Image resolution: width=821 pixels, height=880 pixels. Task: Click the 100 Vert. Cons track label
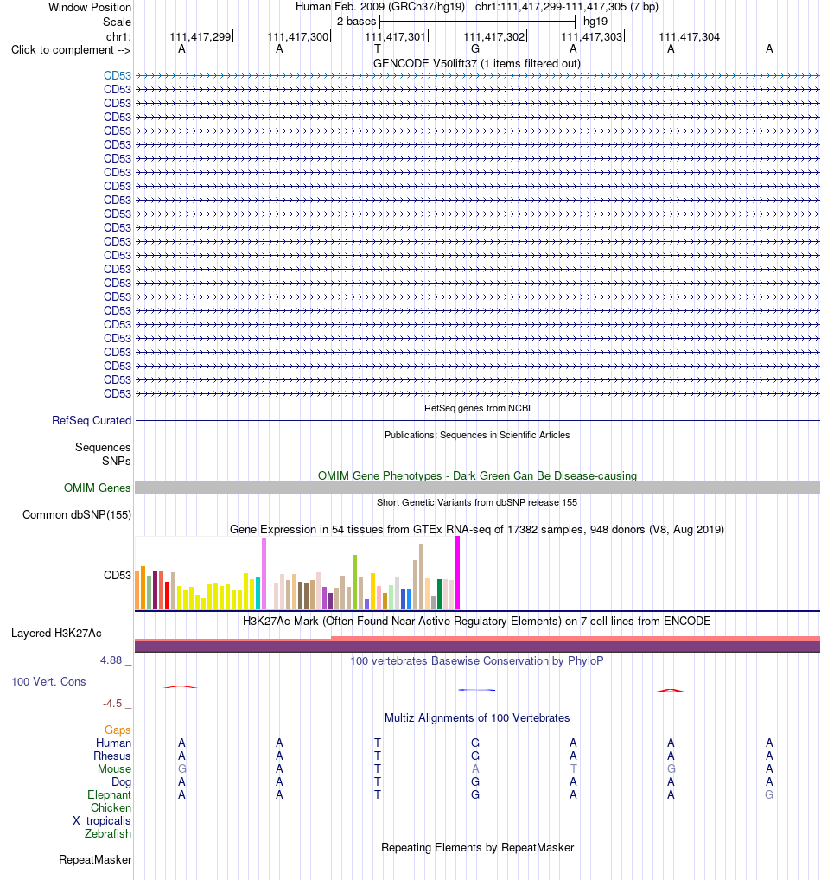[48, 681]
